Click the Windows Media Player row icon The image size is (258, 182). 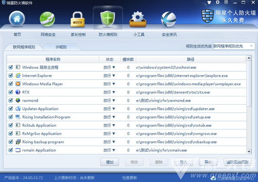pyautogui.click(x=18, y=84)
